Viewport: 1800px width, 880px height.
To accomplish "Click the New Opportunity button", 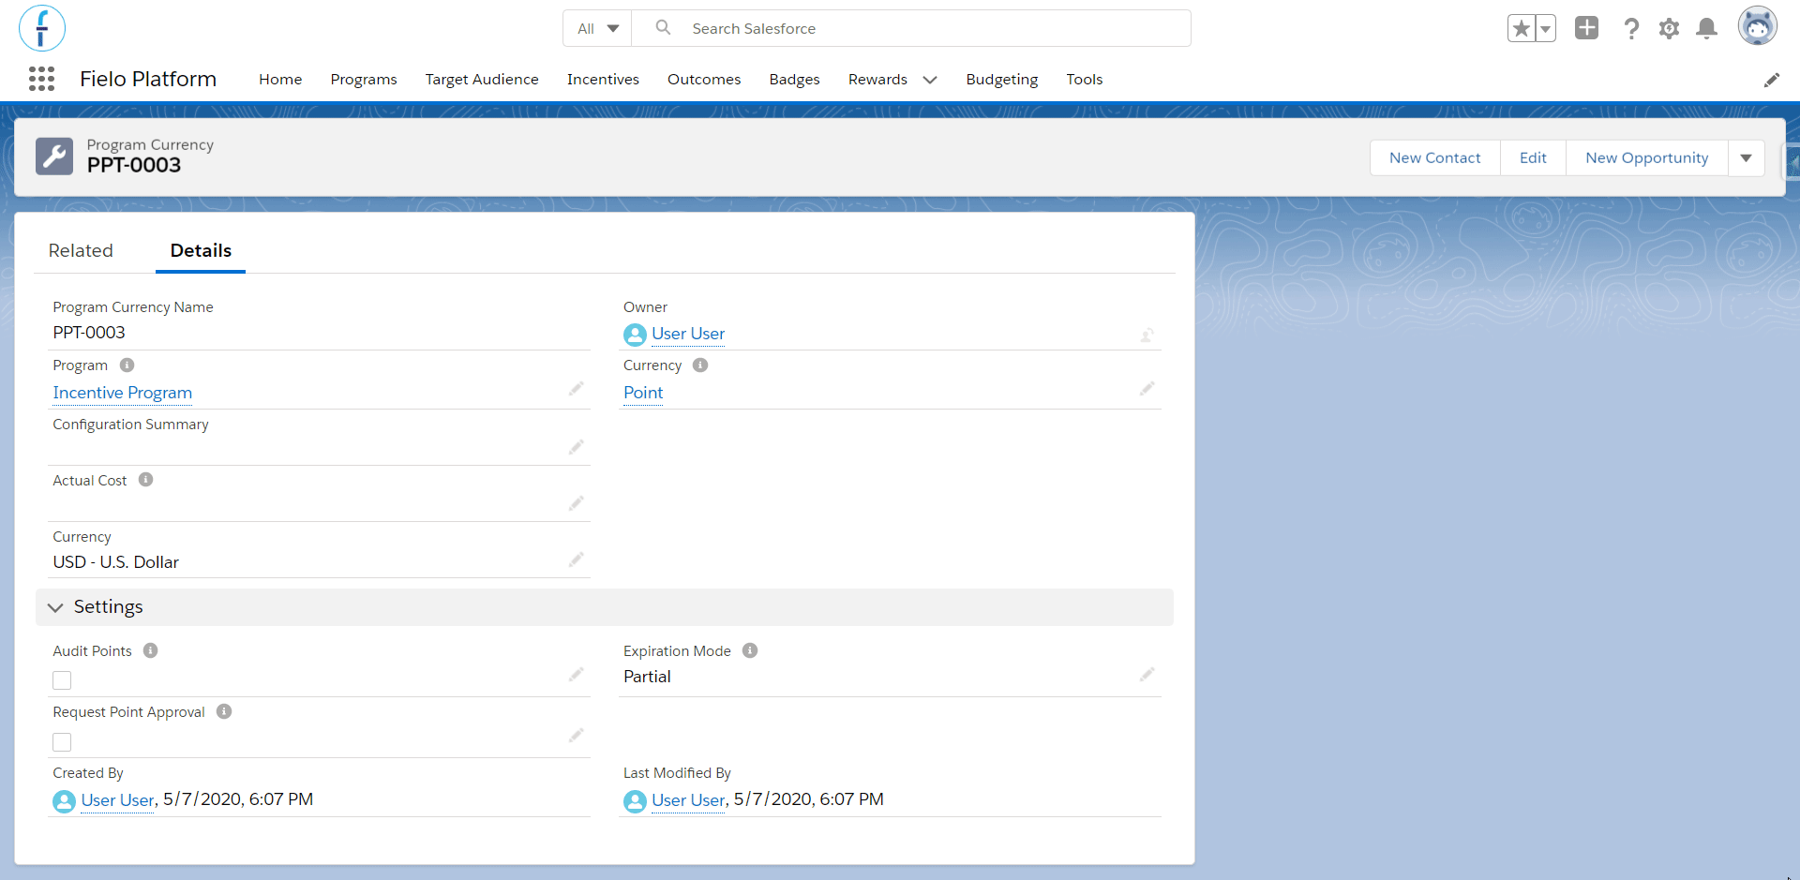I will [x=1647, y=157].
